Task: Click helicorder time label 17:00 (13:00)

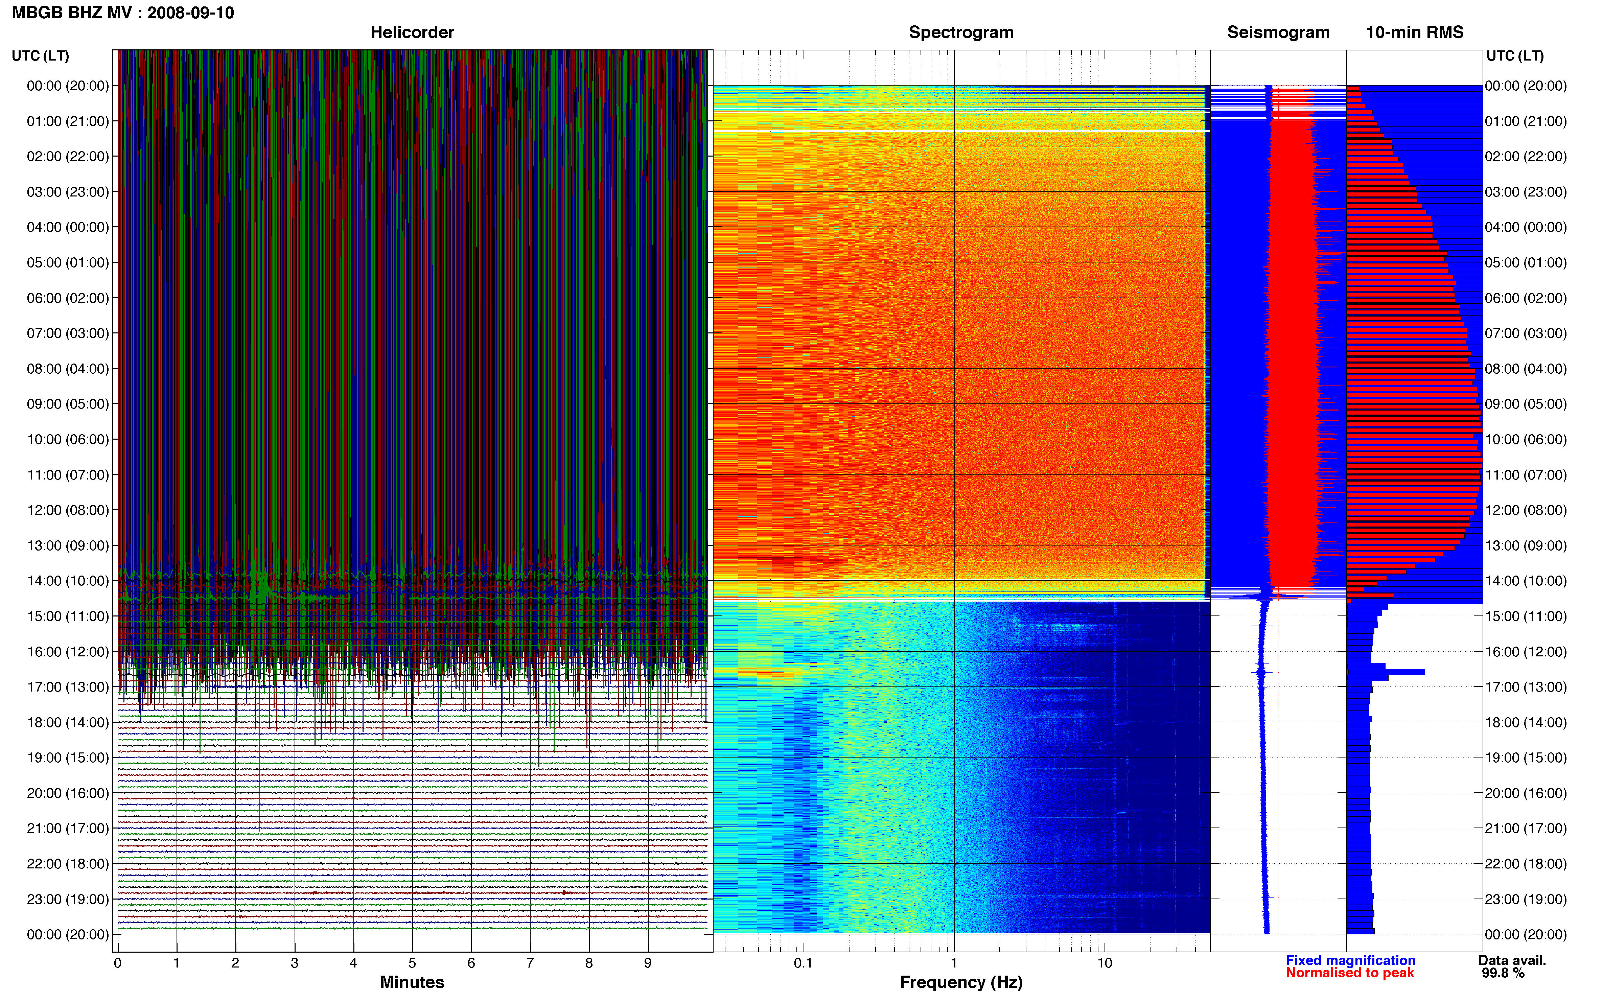Action: pos(68,687)
